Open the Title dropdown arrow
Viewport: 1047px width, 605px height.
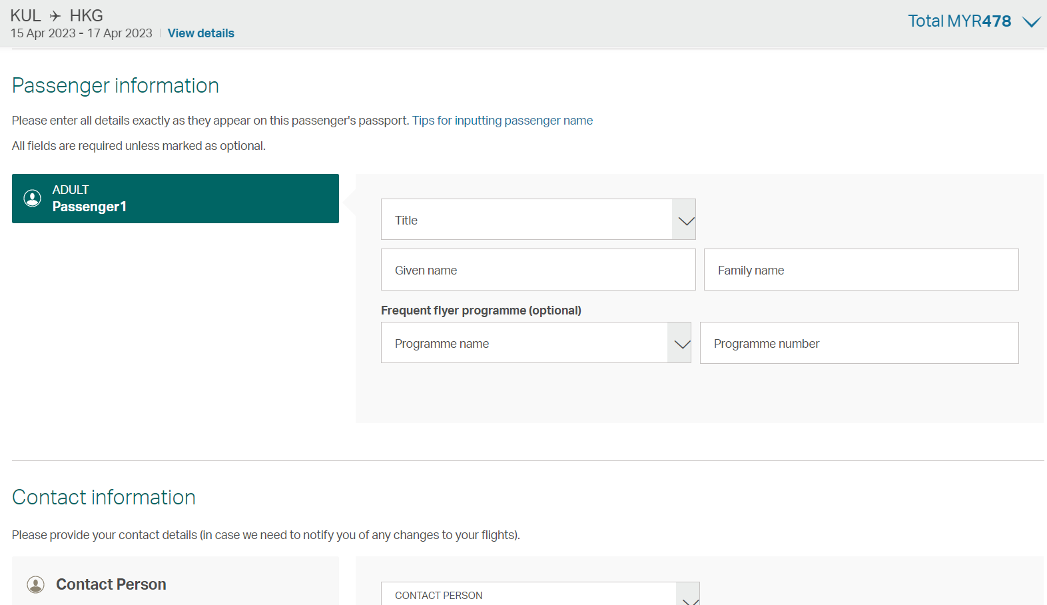pos(684,219)
